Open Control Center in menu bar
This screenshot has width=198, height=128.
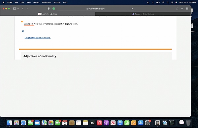tap(172, 2)
